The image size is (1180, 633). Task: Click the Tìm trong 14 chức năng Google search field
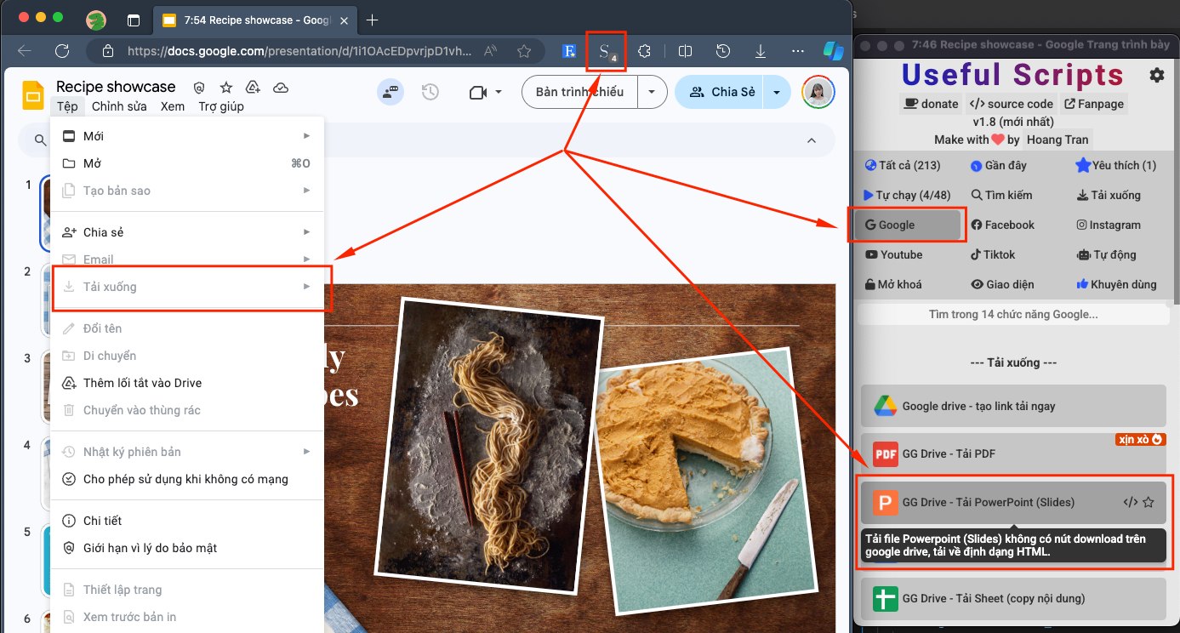click(x=1013, y=314)
